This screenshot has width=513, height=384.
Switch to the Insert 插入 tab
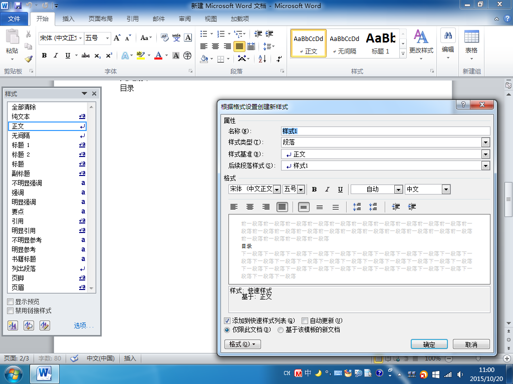pos(68,19)
